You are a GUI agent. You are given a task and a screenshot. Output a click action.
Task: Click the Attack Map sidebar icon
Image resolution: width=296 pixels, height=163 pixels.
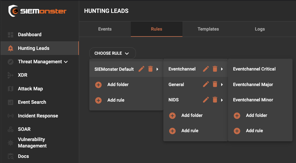[10, 89]
